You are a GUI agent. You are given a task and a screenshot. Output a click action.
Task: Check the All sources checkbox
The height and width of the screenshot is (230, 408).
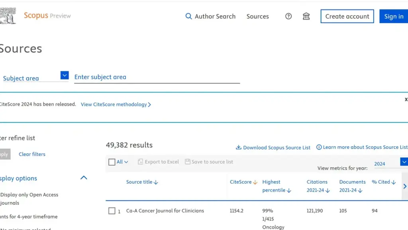(112, 162)
